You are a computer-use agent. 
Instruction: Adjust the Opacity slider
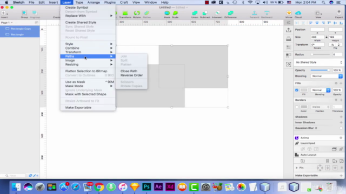click(320, 70)
